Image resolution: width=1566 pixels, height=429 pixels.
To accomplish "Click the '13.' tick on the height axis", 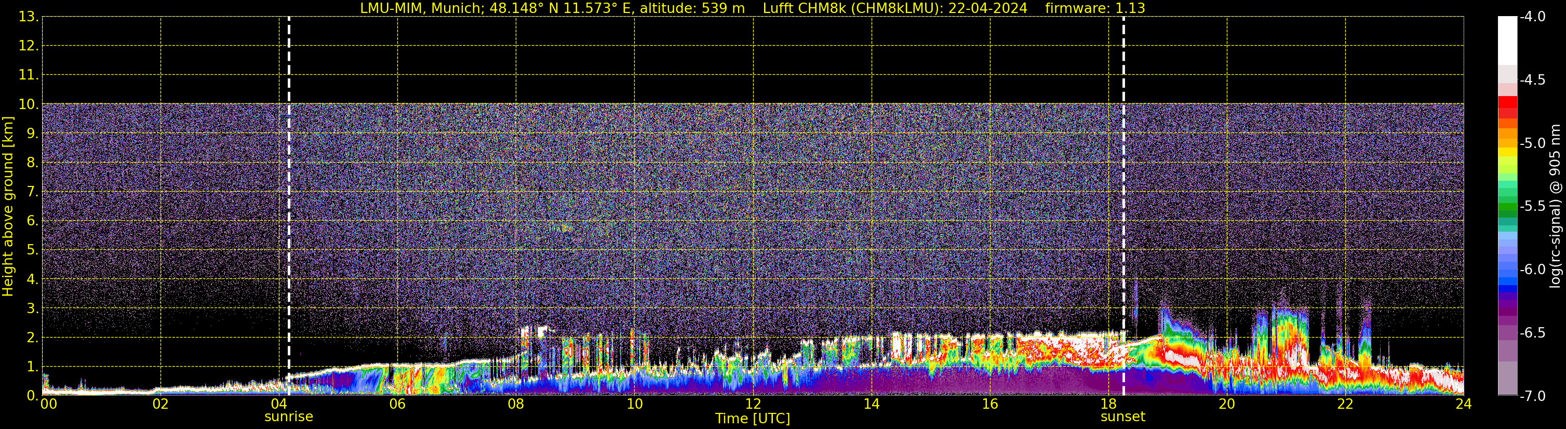I will (x=29, y=17).
